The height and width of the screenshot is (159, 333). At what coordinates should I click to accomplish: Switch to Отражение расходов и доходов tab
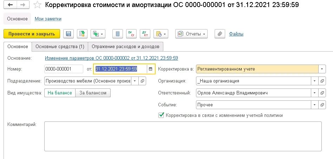click(125, 46)
